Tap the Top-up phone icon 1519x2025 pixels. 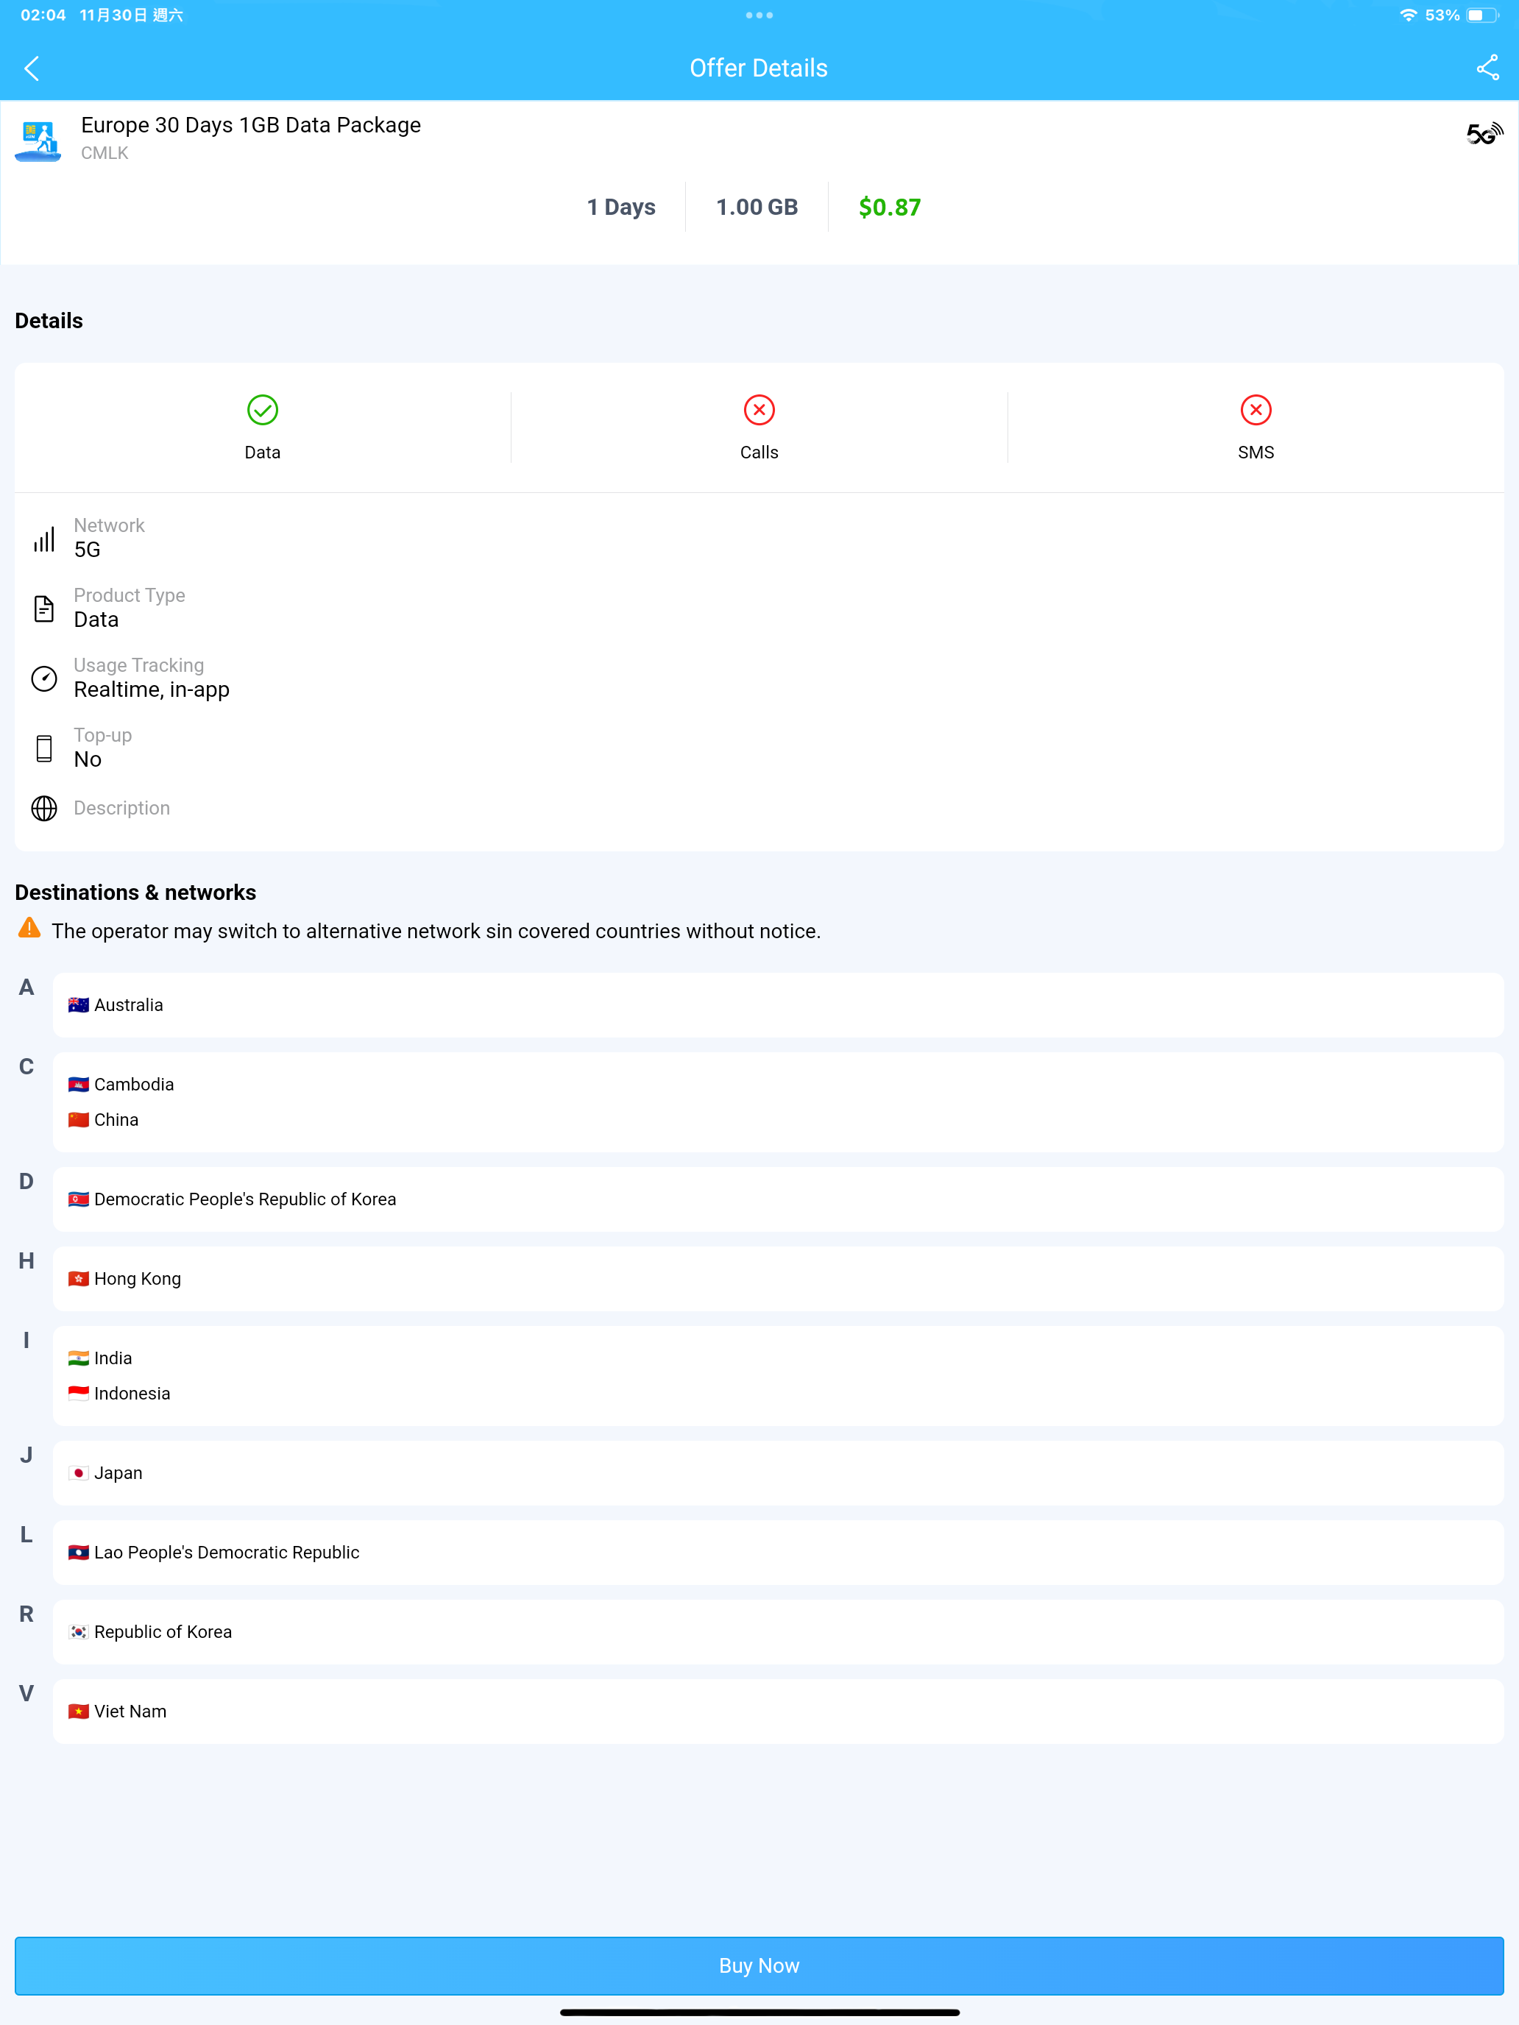[x=44, y=748]
